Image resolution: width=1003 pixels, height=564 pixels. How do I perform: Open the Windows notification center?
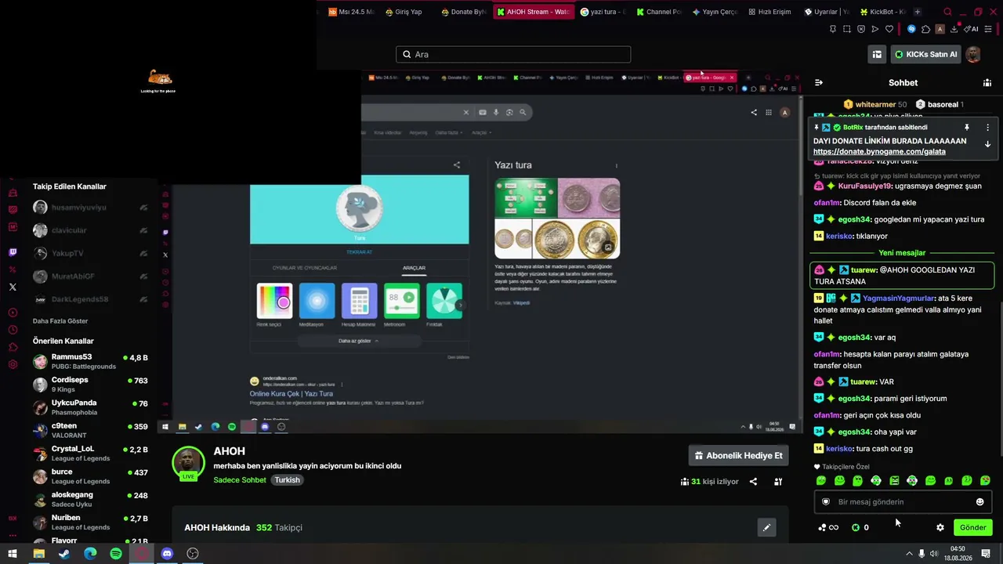tap(986, 554)
